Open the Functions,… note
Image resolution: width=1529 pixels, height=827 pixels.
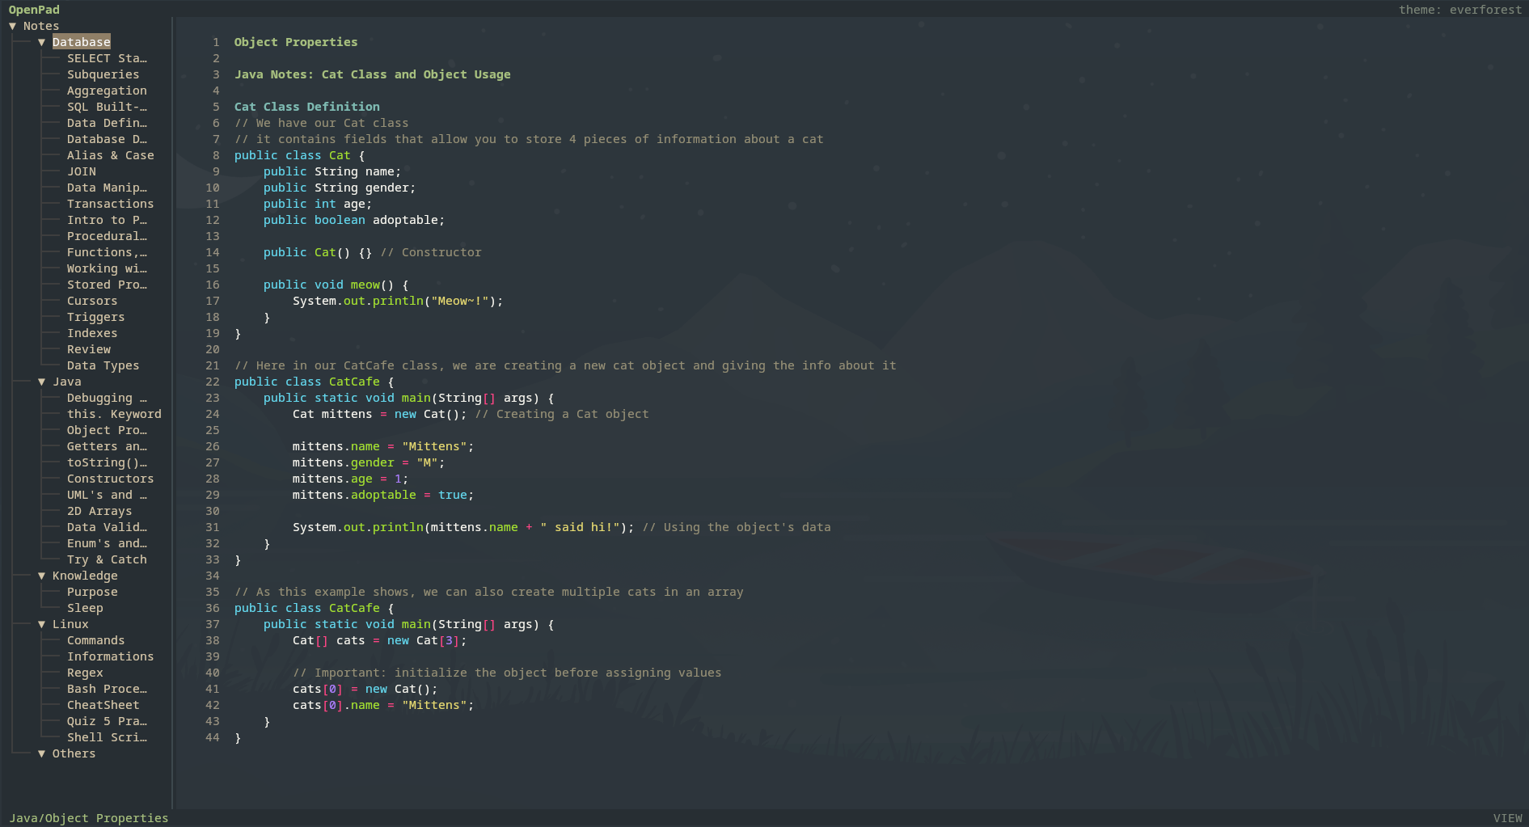click(x=107, y=252)
